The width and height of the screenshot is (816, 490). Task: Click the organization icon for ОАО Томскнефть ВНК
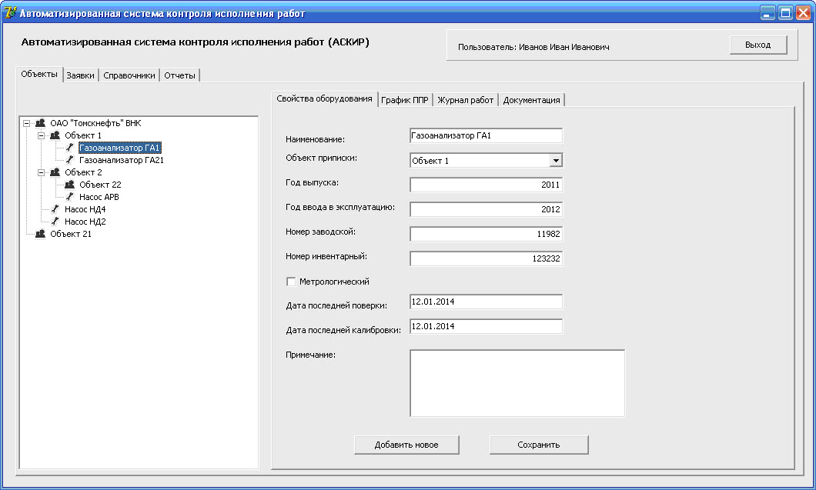click(x=41, y=123)
